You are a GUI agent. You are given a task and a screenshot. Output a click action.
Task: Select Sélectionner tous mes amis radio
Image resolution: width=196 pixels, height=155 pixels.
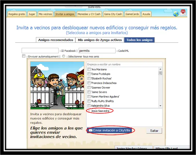pos(64,56)
